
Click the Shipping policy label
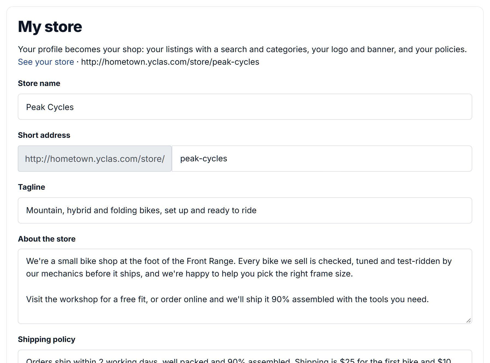46,339
